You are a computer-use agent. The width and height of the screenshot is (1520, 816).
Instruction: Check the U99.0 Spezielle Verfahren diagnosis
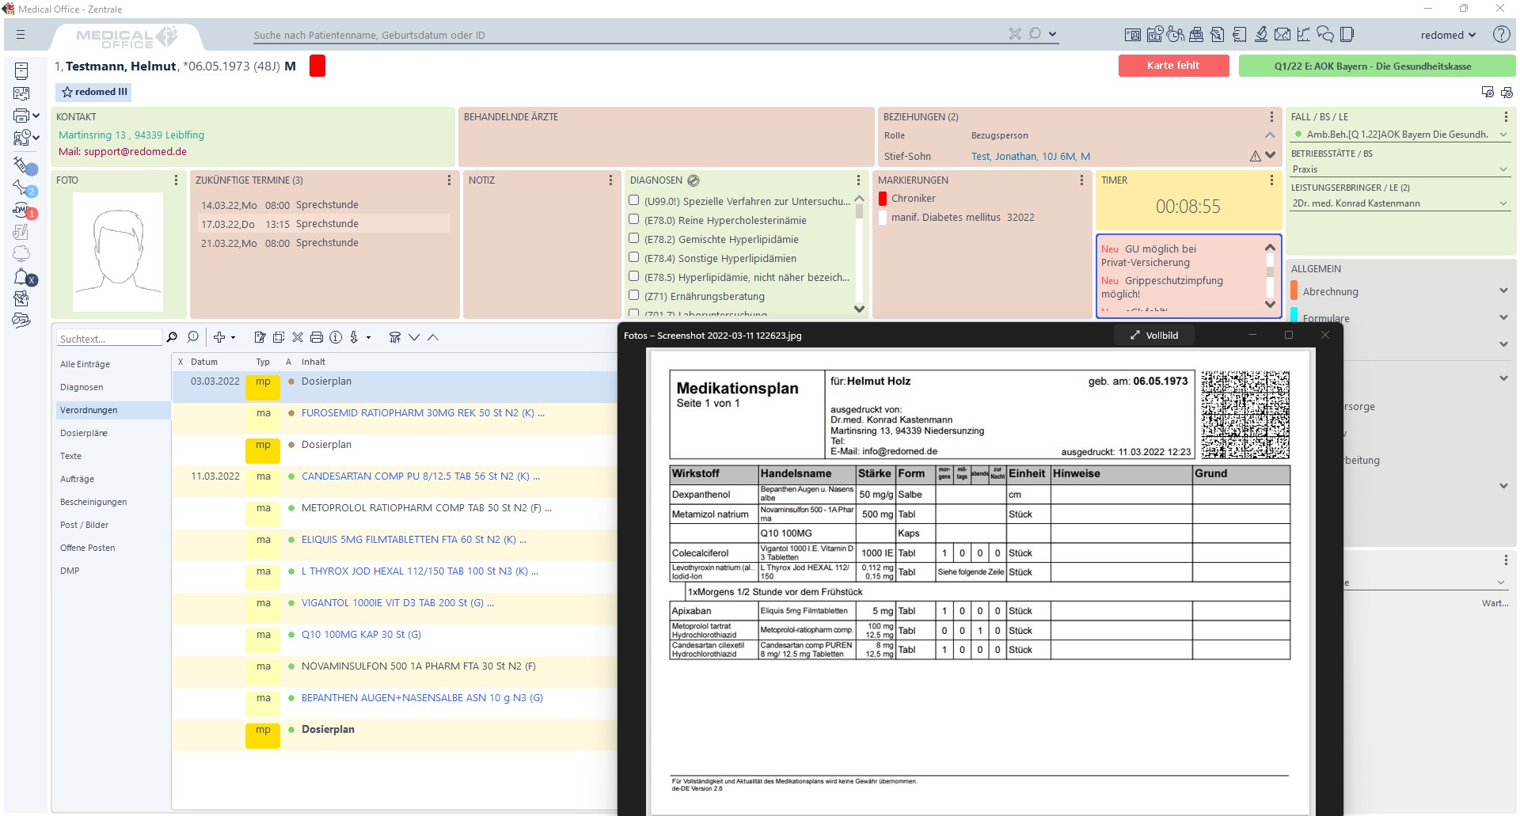pos(633,200)
